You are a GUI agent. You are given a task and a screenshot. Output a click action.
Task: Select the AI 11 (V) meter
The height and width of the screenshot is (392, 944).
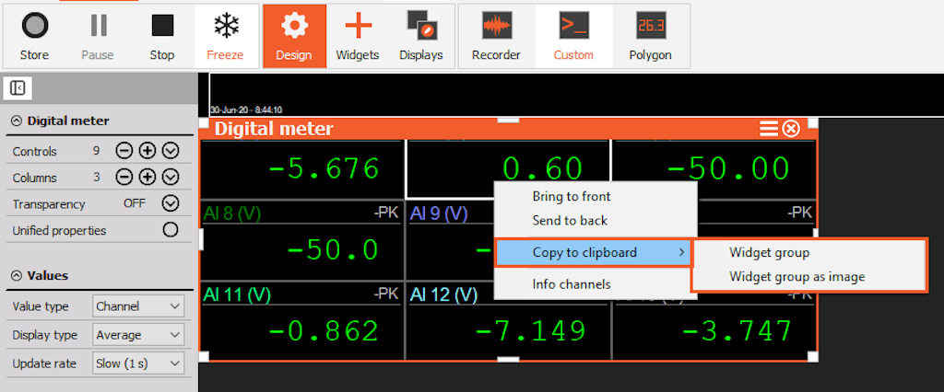301,322
